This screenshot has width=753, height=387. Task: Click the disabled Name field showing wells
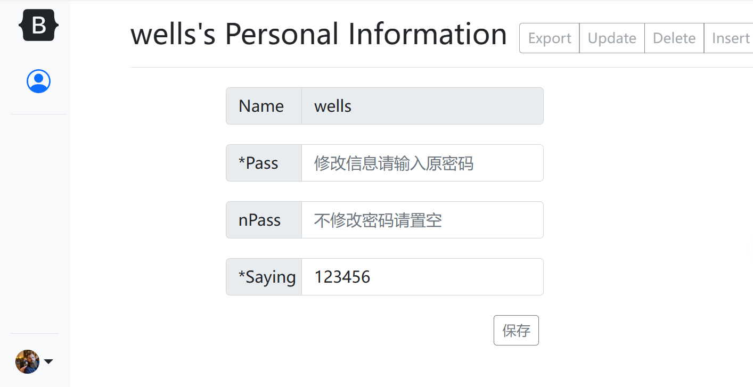point(422,106)
